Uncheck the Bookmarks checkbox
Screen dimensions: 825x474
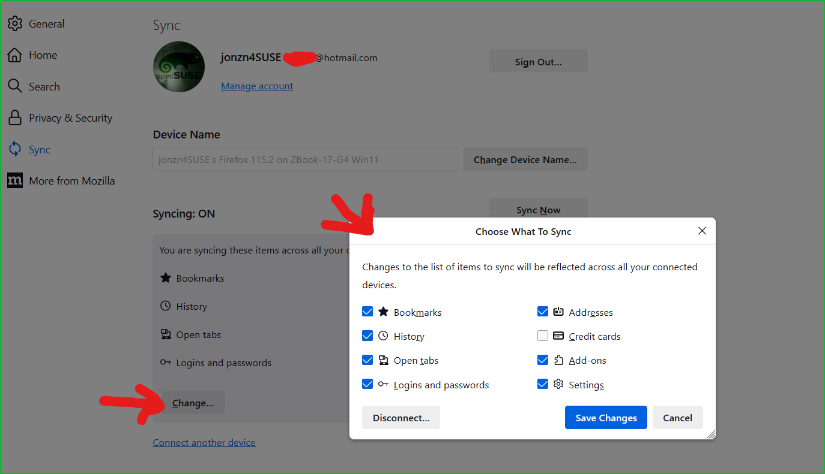pos(367,312)
